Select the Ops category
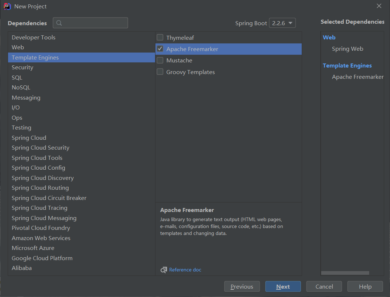This screenshot has width=390, height=297. pos(81,117)
